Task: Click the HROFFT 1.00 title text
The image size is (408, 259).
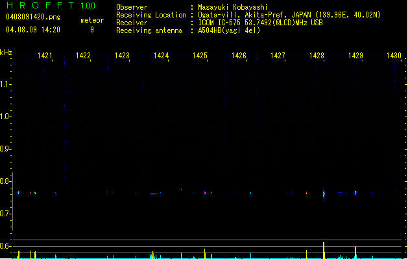Action: pos(51,5)
